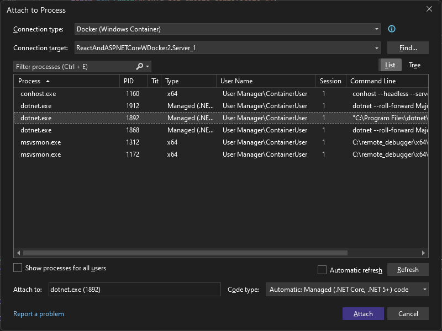This screenshot has height=331, width=442.
Task: Click the Attach button
Action: [x=363, y=313]
